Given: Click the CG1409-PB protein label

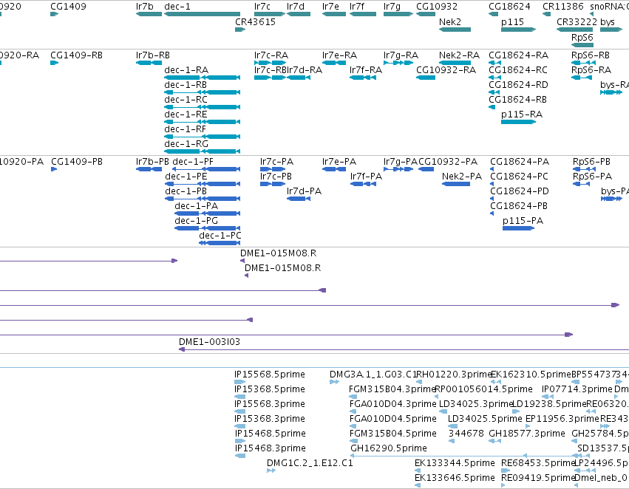Looking at the screenshot, I should (77, 162).
